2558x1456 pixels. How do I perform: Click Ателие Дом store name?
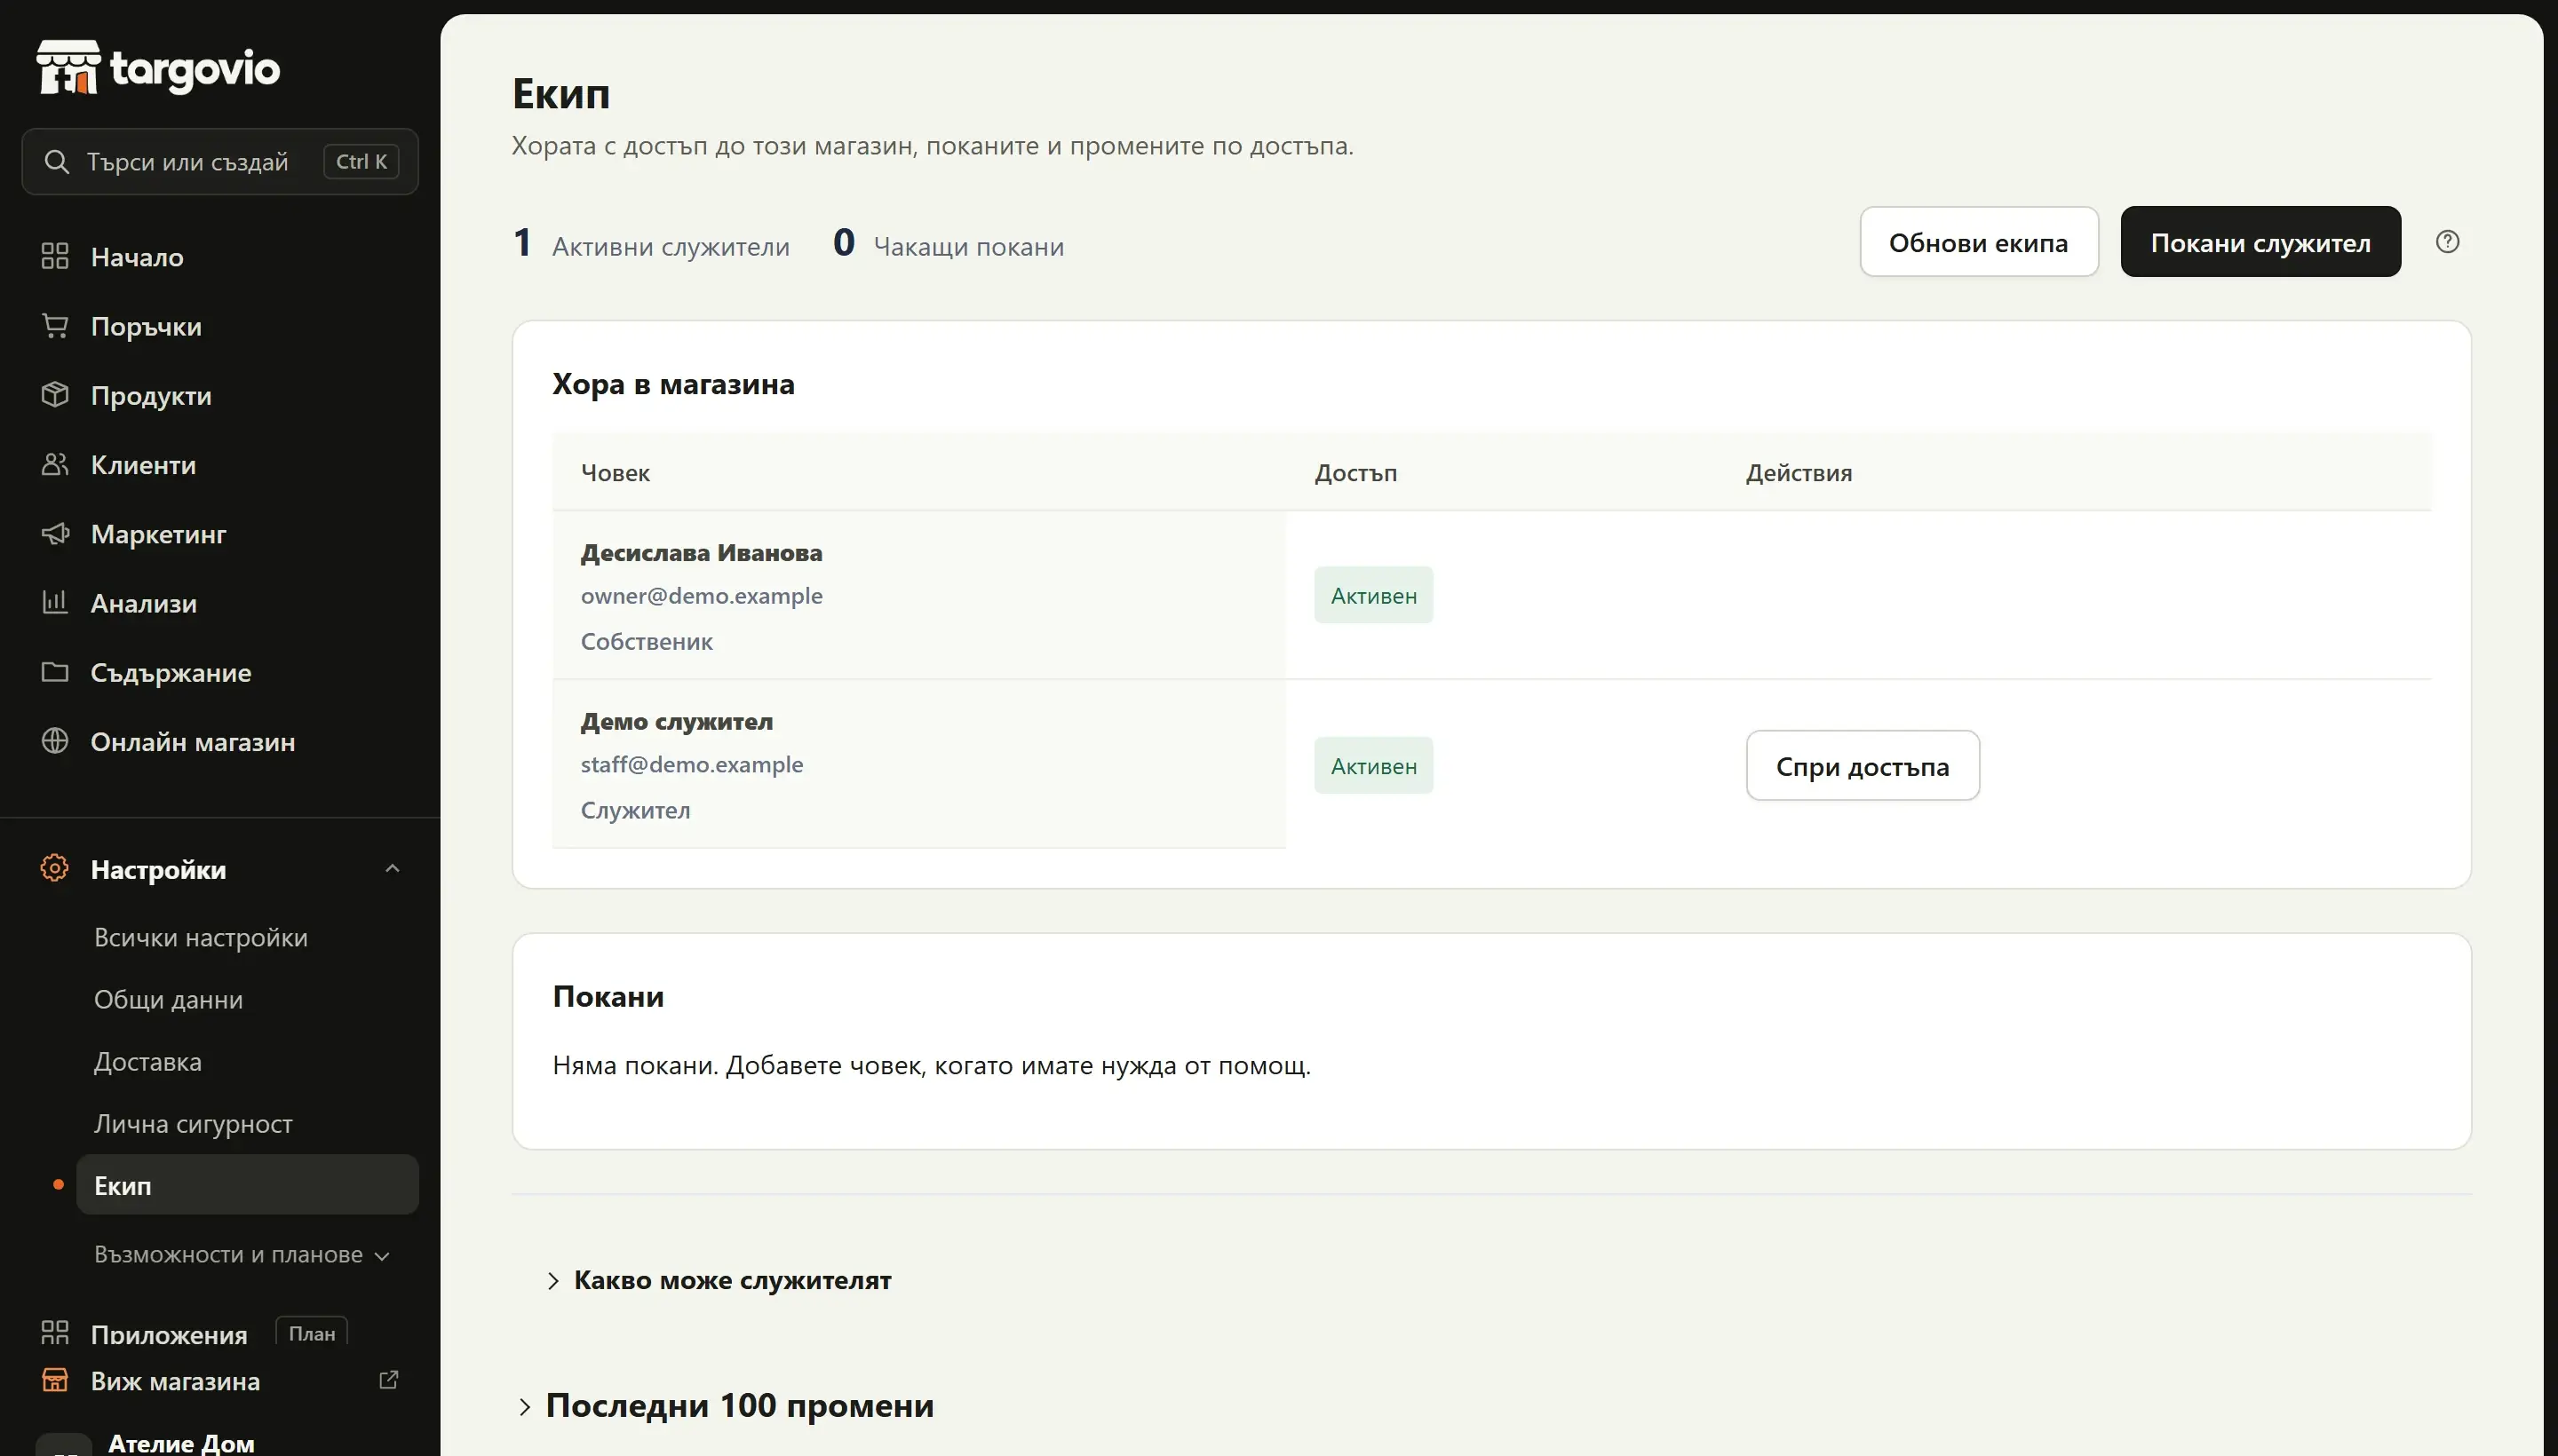coord(181,1443)
